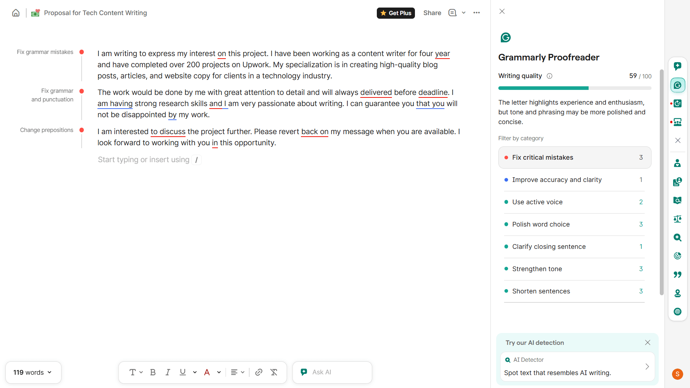Open the balance scales agent icon
690x388 pixels.
pos(677,219)
